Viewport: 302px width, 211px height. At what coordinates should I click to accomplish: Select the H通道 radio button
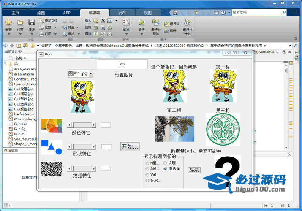(x=147, y=163)
